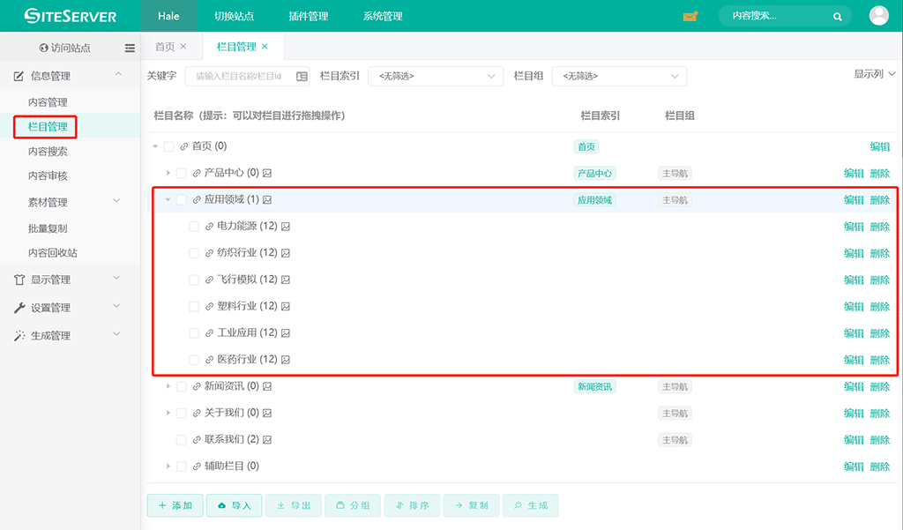Click the icon inside keyword search field

pyautogui.click(x=302, y=77)
